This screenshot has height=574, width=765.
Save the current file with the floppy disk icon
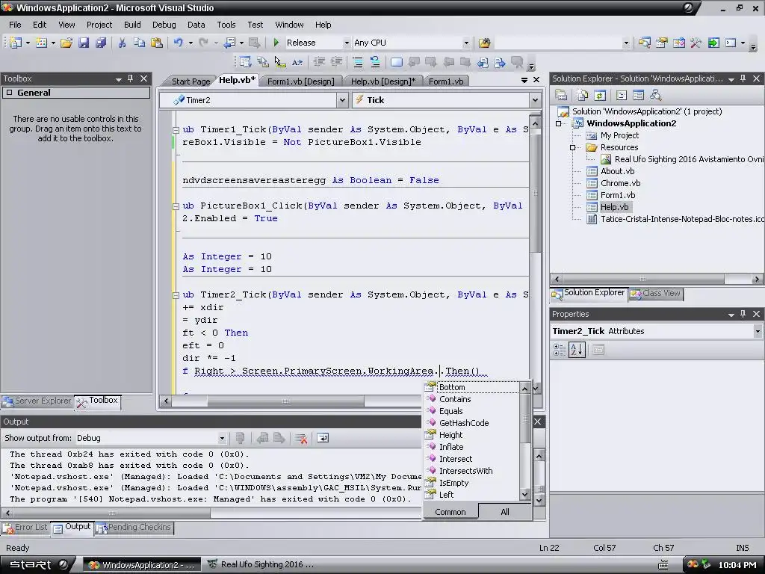pos(84,43)
